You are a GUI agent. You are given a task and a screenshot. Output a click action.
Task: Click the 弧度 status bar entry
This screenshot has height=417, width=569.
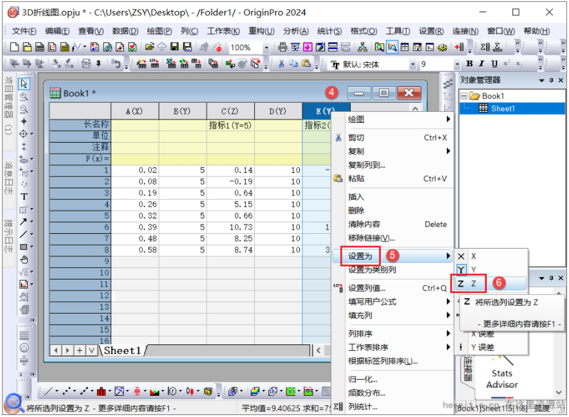pyautogui.click(x=541, y=408)
